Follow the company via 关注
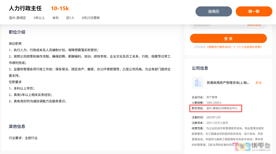Screen dimensions: 276x154 tap(258, 83)
